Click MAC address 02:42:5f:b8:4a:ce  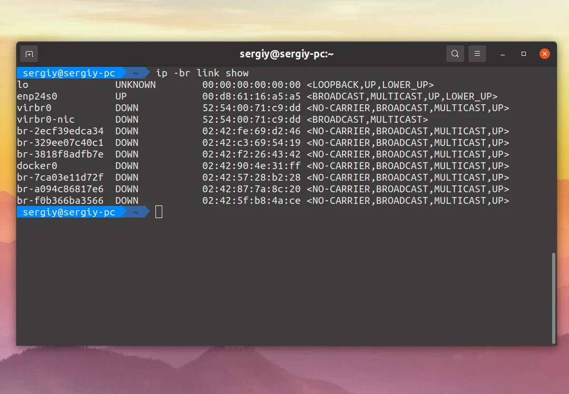click(x=251, y=201)
